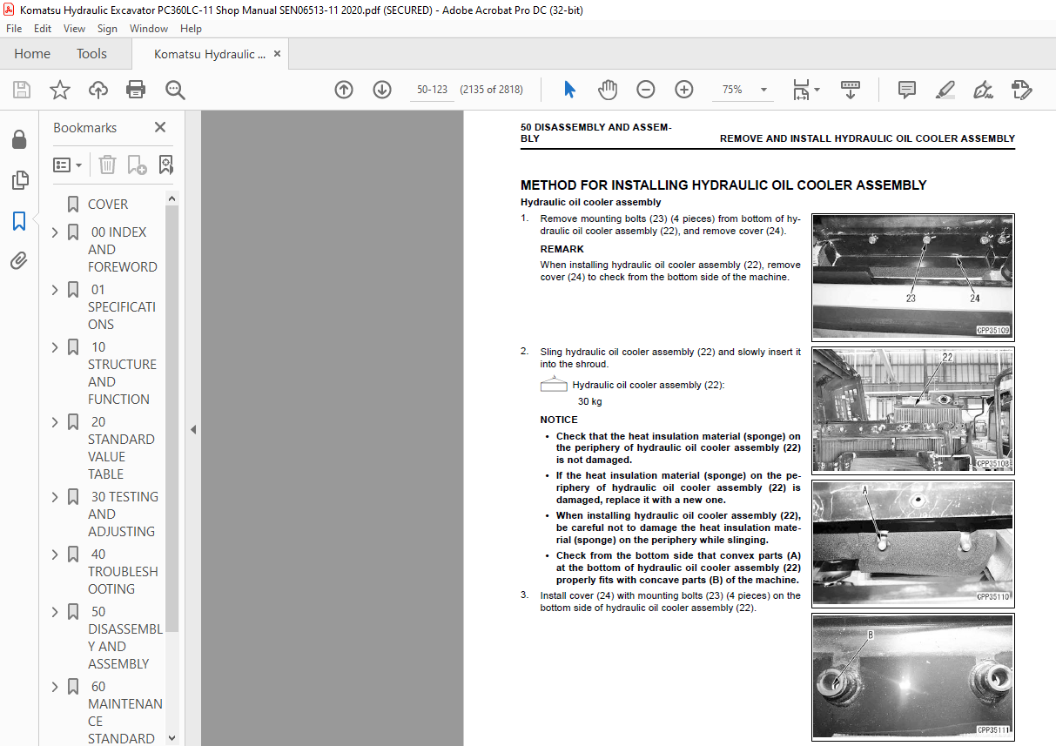Delete the selected bookmark trash icon
The height and width of the screenshot is (746, 1056).
[x=107, y=165]
